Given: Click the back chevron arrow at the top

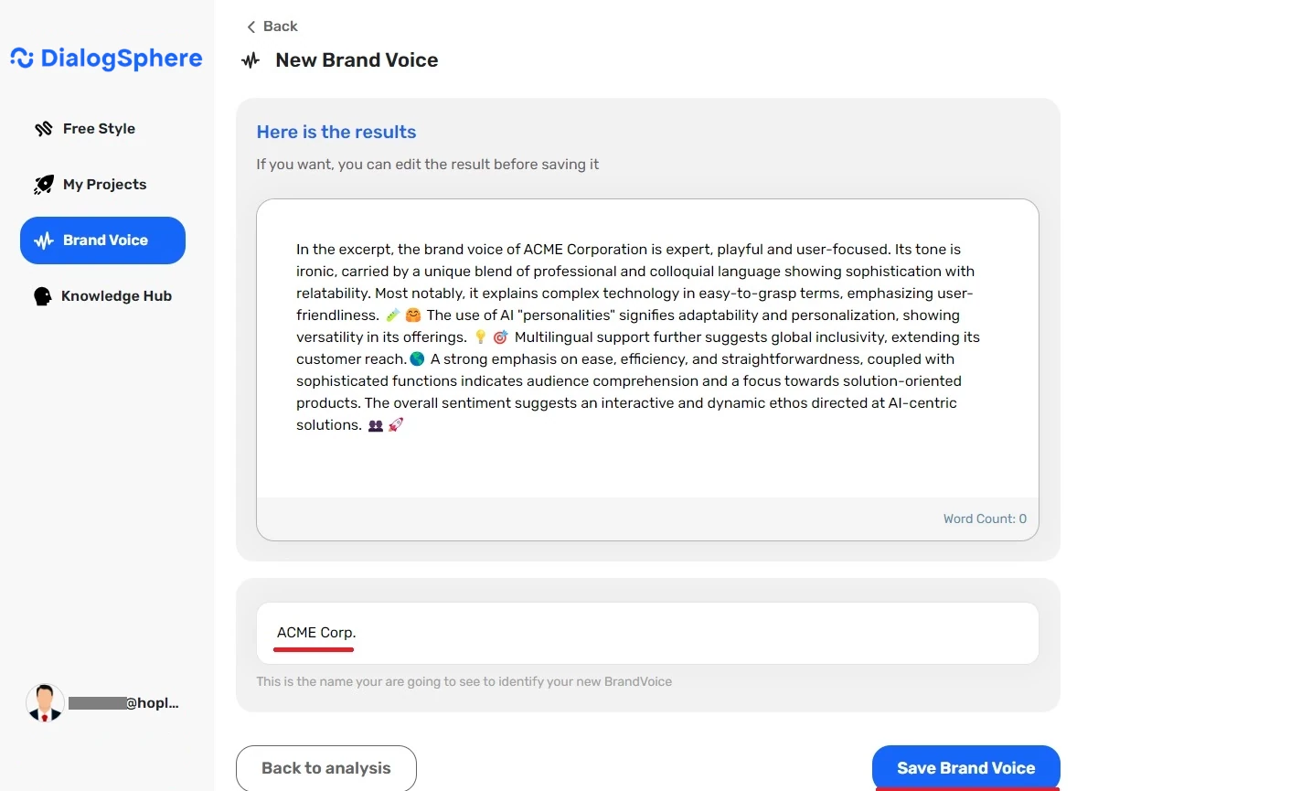Looking at the screenshot, I should point(250,27).
